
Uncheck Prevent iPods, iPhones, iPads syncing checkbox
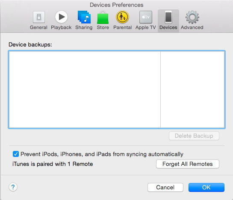point(16,154)
